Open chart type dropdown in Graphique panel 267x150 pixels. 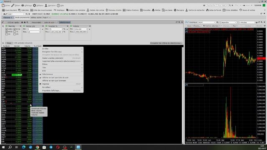point(229,22)
